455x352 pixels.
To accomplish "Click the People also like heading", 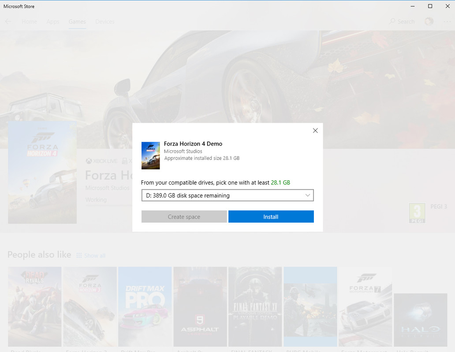I will [39, 254].
